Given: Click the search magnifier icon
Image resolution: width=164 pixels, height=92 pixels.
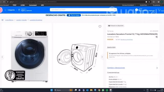Looking at the screenshot, I should point(115,10).
